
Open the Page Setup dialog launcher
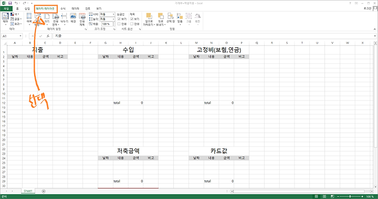(x=86, y=29)
